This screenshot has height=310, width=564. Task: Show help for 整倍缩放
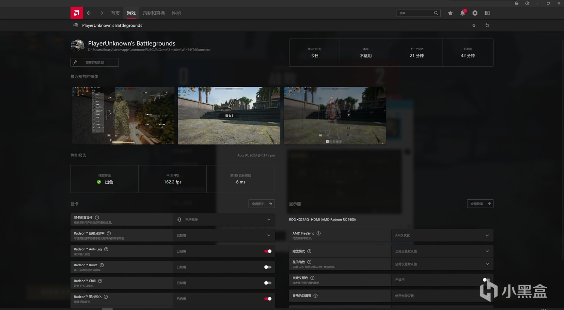pyautogui.click(x=309, y=262)
